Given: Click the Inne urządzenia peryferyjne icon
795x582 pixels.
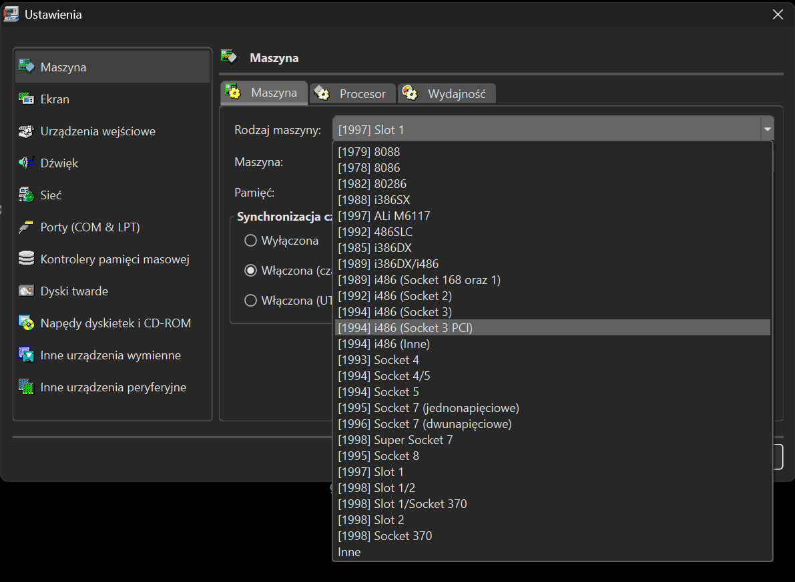Looking at the screenshot, I should [x=26, y=387].
